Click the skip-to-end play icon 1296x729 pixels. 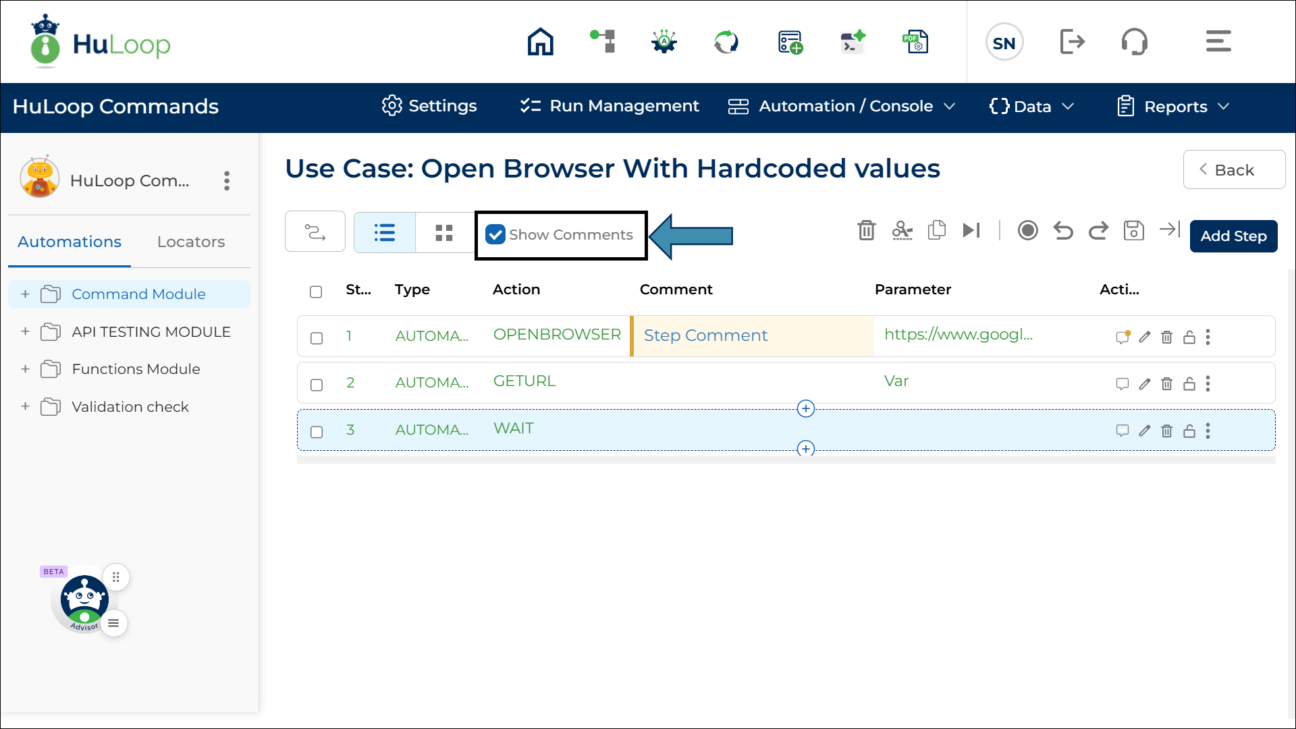[971, 230]
